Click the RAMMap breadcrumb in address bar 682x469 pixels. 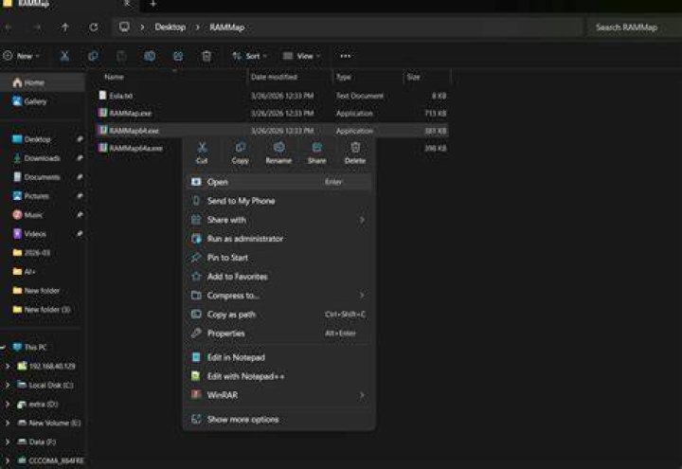tap(227, 27)
